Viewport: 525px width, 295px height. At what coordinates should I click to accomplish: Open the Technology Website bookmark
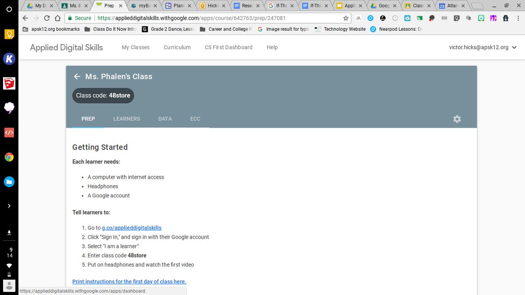[x=340, y=29]
